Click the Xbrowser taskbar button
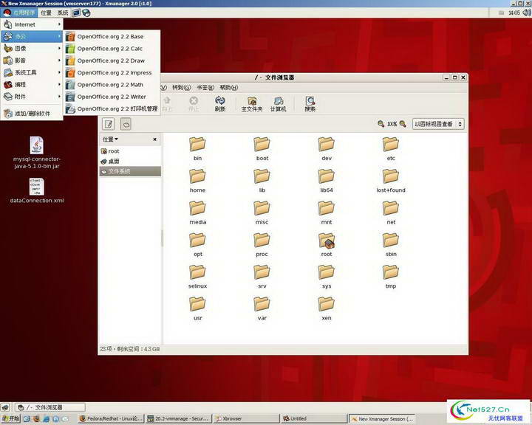Image resolution: width=532 pixels, height=425 pixels. pos(231,418)
